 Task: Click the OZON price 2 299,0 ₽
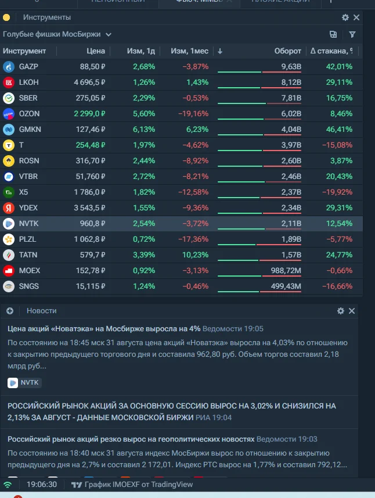coord(89,114)
